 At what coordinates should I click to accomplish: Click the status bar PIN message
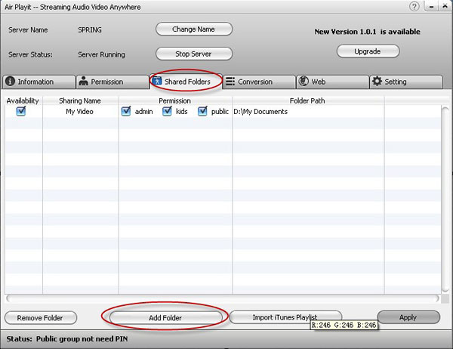click(82, 339)
